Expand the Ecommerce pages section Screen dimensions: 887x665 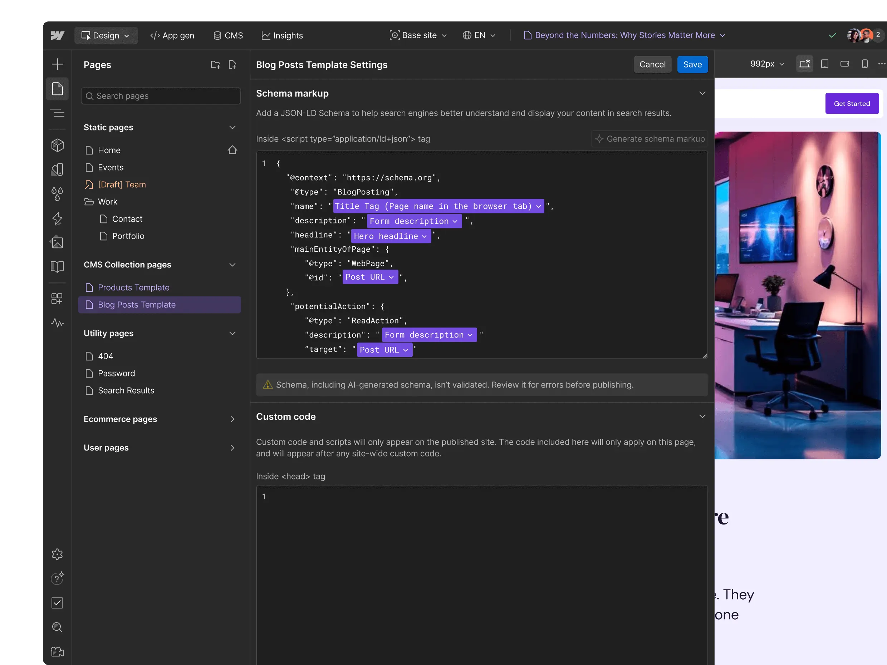coord(232,419)
